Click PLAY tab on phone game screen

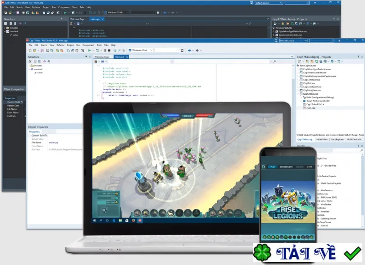pos(273,167)
